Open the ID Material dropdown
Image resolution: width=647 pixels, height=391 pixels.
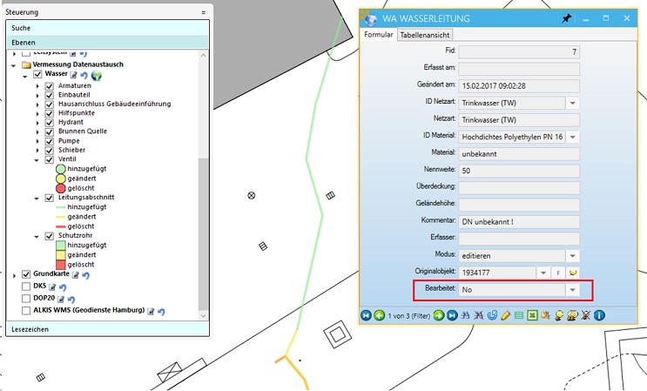(x=572, y=137)
